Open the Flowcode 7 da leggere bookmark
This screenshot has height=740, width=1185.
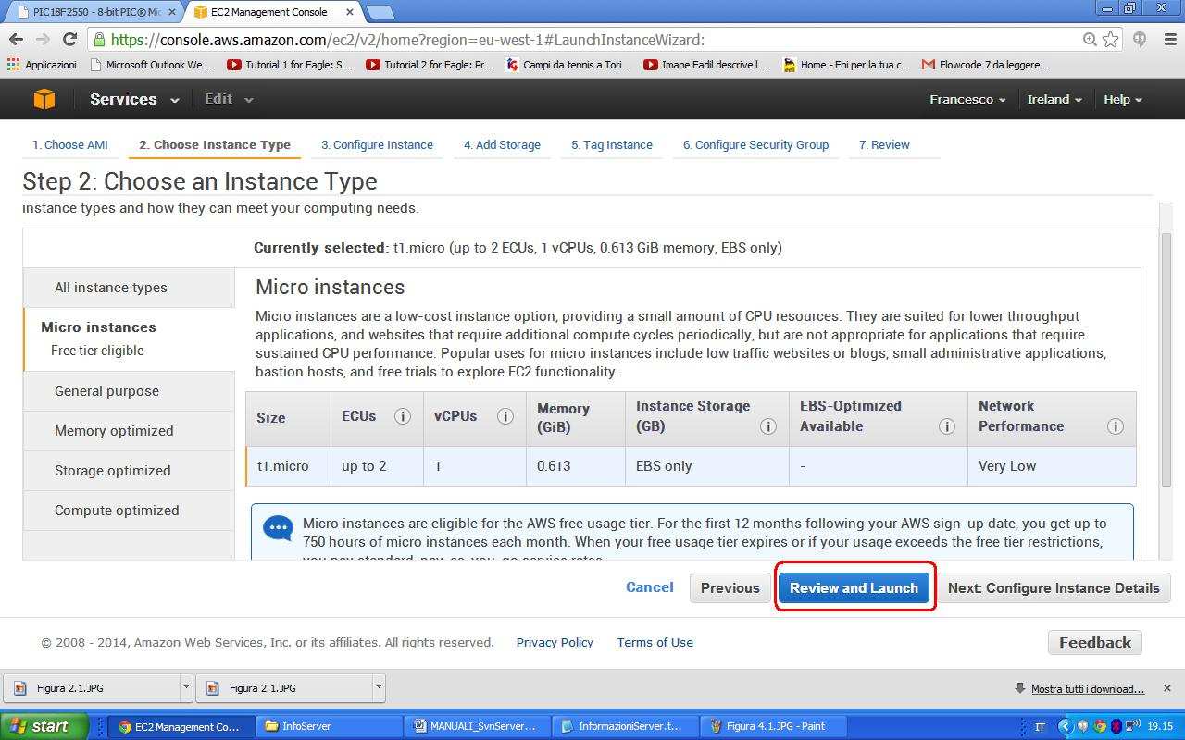click(x=985, y=65)
